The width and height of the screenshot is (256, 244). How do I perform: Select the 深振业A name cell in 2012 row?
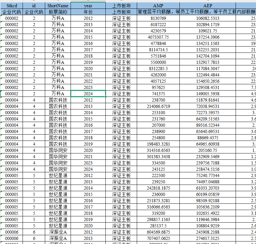coord(58,232)
